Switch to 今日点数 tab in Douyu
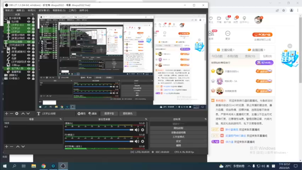 coord(217,56)
